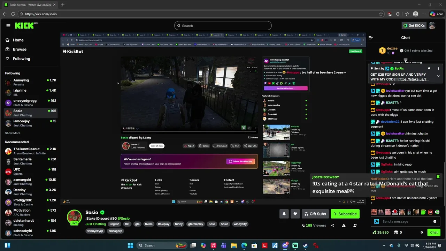Open the user list icon beside report
This screenshot has width=446, height=251.
click(355, 226)
